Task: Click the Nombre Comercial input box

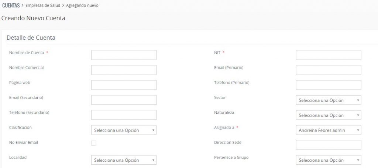Action: click(124, 70)
